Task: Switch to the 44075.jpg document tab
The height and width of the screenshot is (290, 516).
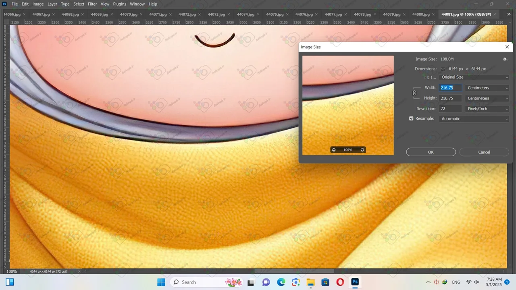Action: pos(275,14)
